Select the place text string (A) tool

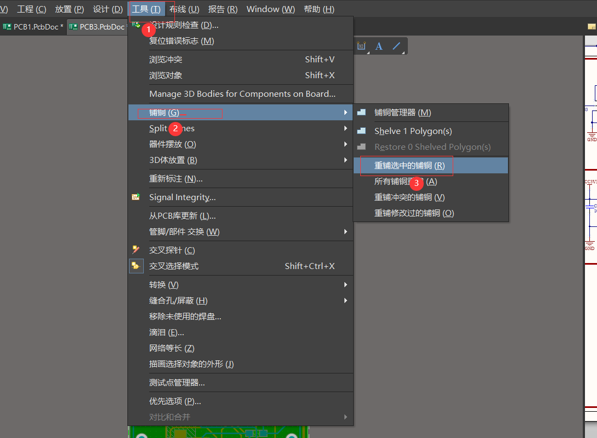[379, 46]
